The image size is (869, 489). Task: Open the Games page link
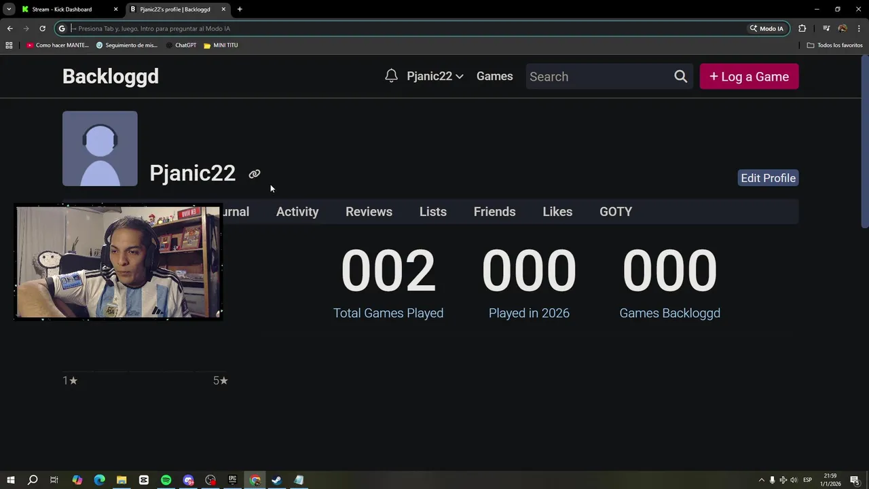tap(494, 76)
